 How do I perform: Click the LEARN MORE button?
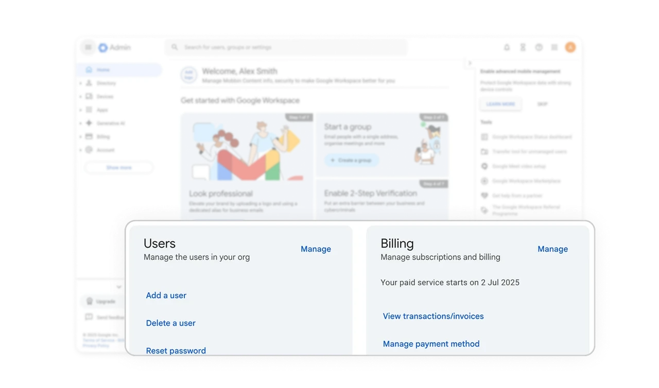click(x=500, y=104)
